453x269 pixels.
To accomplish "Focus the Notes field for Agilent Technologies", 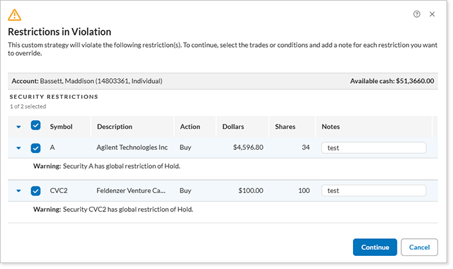I will pyautogui.click(x=373, y=148).
